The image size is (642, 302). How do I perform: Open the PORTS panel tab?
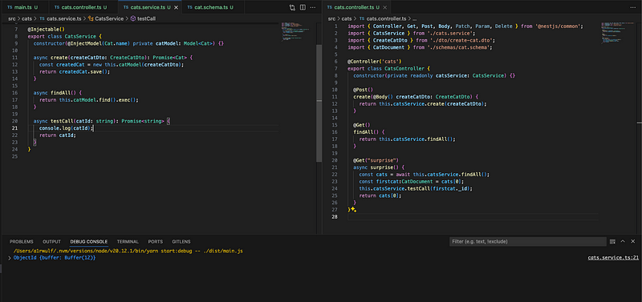click(155, 241)
